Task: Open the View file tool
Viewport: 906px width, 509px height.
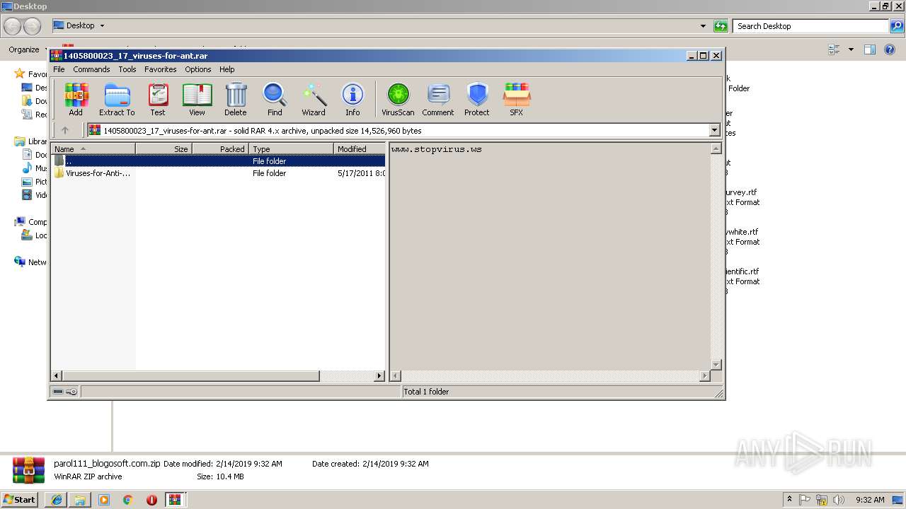Action: point(197,99)
